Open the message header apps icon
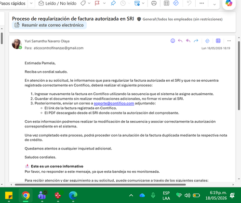 pyautogui.click(x=218, y=41)
